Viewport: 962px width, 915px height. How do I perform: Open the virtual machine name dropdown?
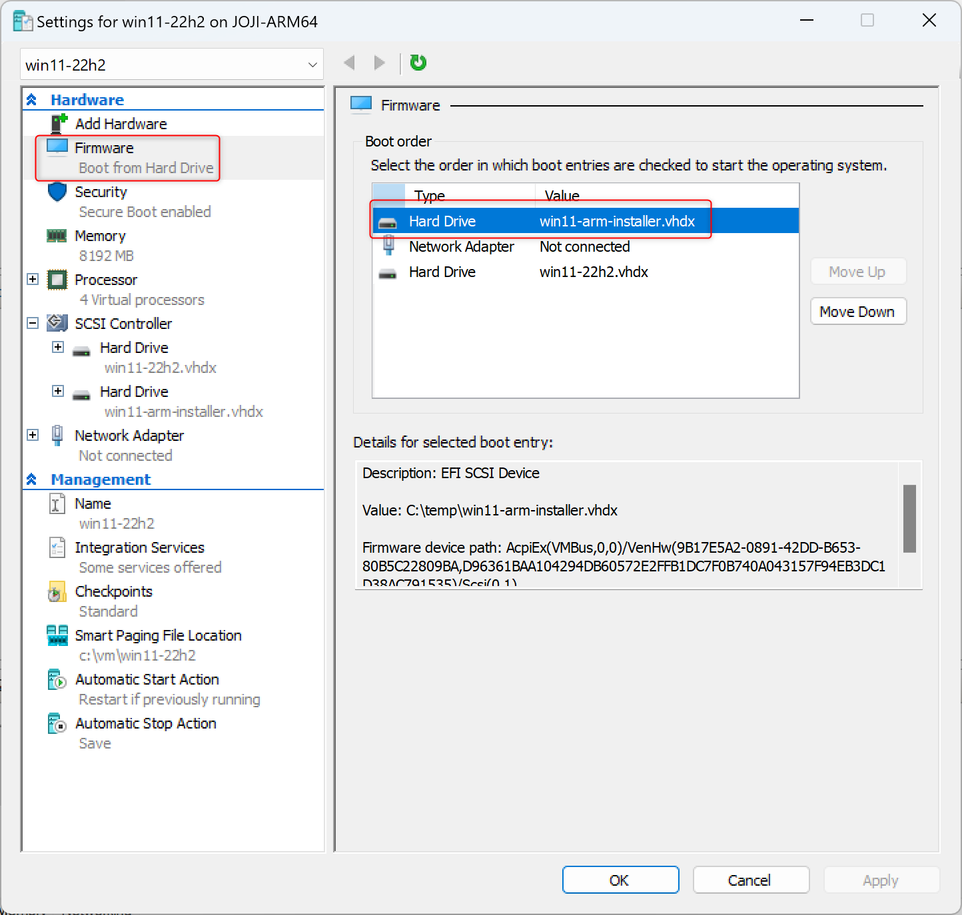(x=312, y=65)
